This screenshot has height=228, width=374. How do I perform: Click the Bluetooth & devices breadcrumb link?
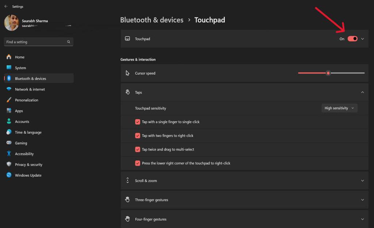point(152,20)
